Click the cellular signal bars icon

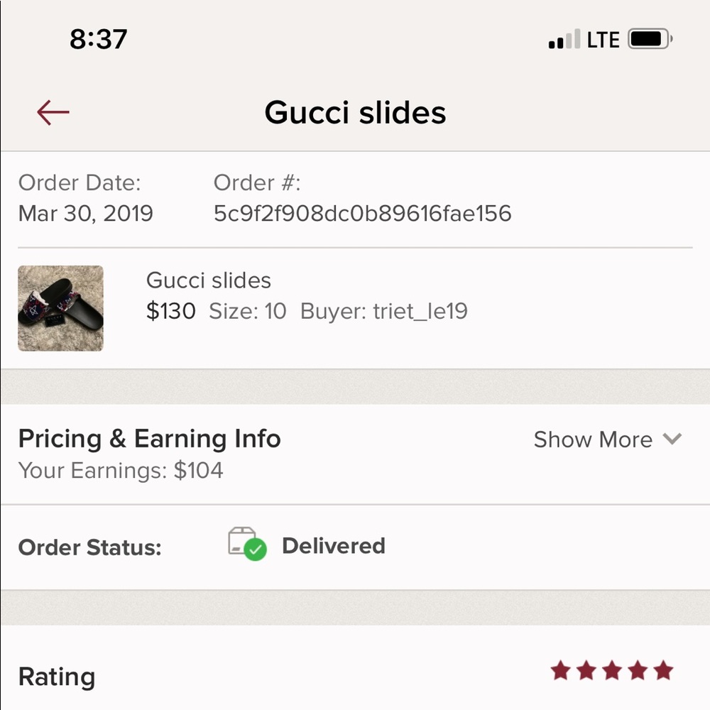point(563,40)
